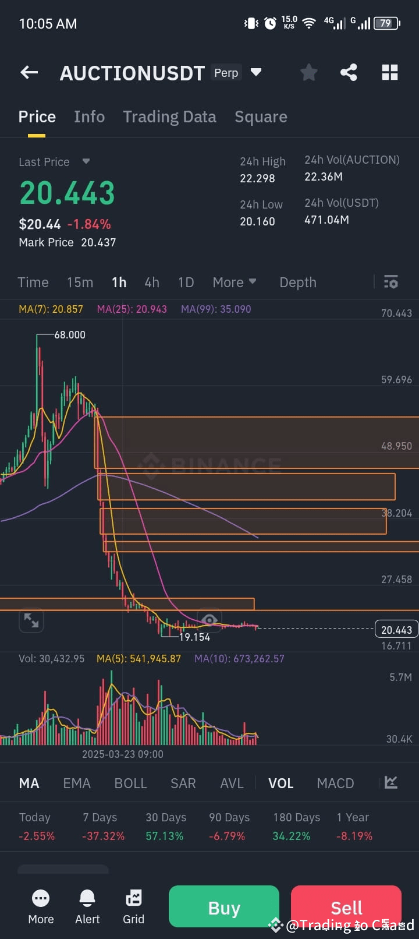Tap the Wi-Fi status icon
This screenshot has height=939, width=419.
[309, 23]
